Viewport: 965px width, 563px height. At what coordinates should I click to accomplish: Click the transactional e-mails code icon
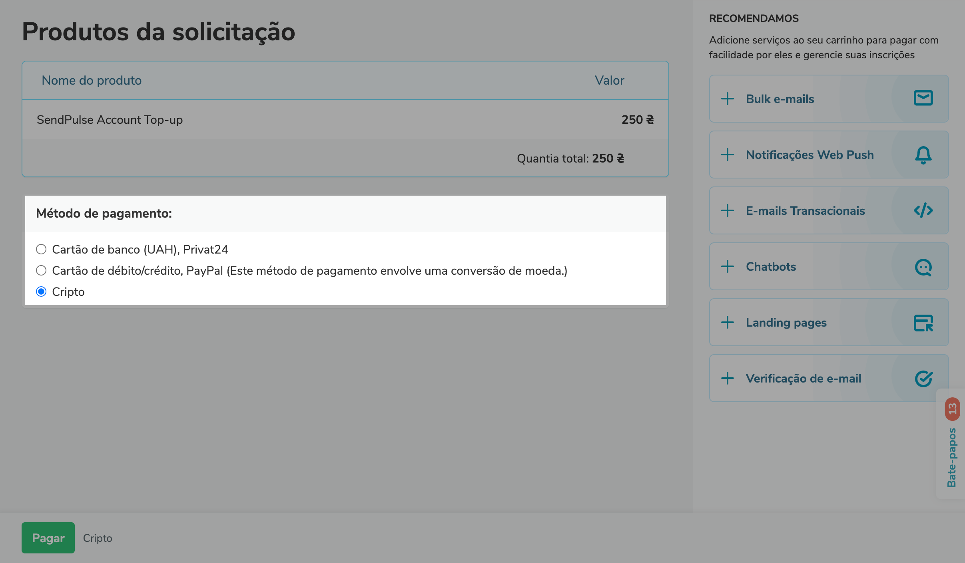(923, 210)
